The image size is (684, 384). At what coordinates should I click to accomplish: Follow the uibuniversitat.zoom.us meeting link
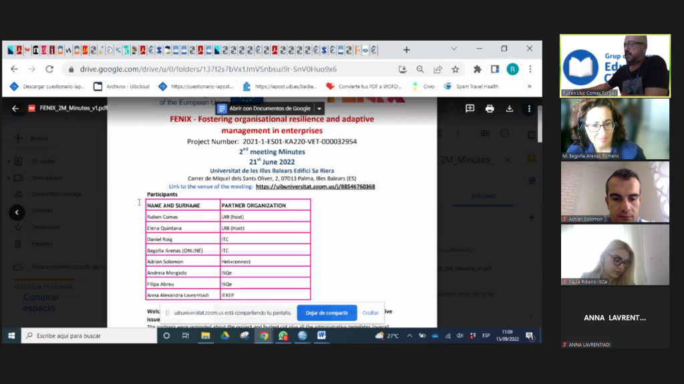click(315, 187)
